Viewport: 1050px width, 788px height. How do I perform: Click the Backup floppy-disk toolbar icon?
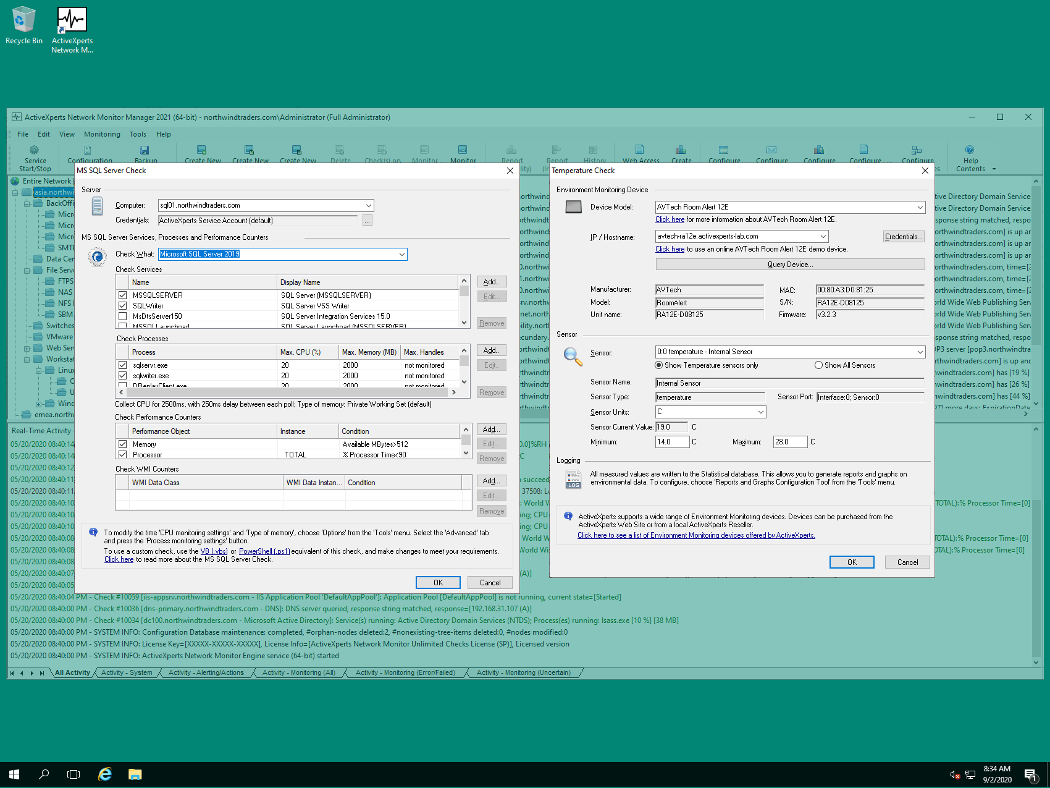coord(145,150)
